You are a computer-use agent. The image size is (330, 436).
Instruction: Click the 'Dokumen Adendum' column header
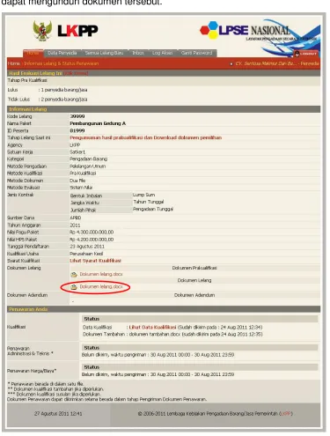pos(194,295)
